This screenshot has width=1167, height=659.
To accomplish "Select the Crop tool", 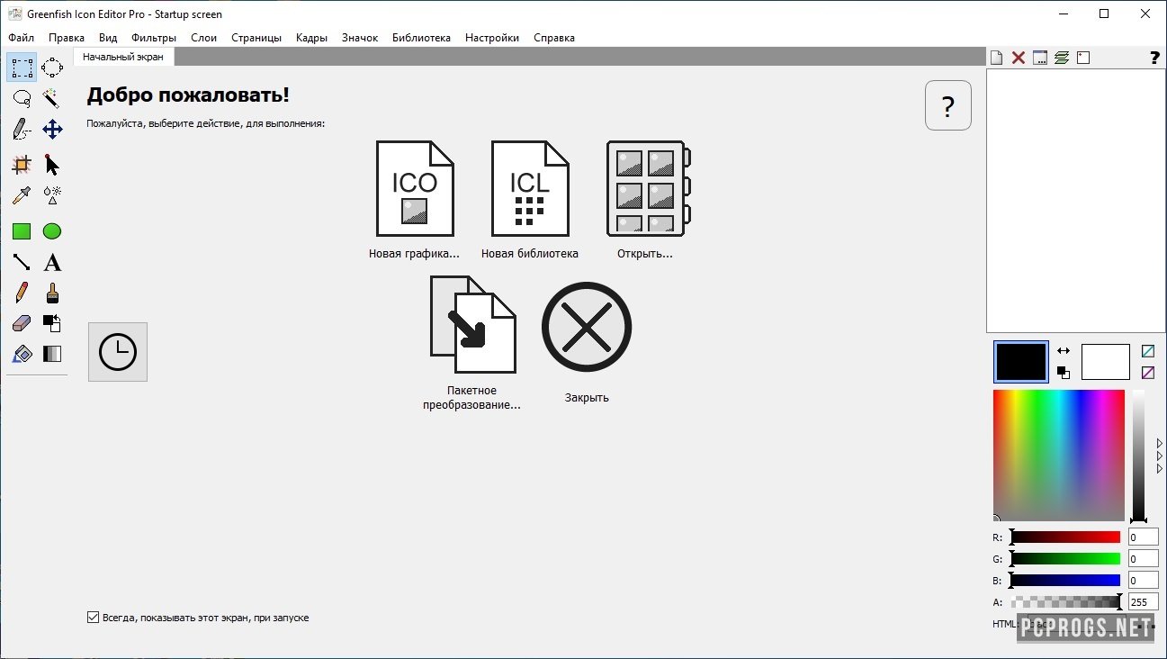I will (x=22, y=165).
